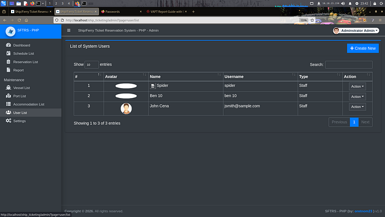
Task: Open the Action dropdown for Ben 10
Action: pos(358,96)
